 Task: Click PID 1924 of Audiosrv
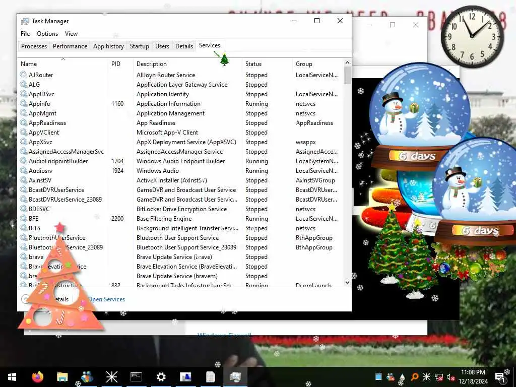(117, 170)
